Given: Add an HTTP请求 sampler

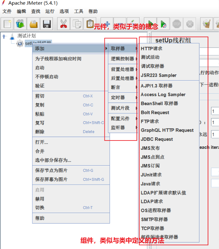Looking at the screenshot, I should coord(169,49).
